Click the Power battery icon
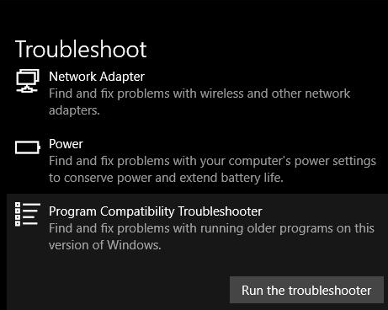The image size is (388, 310). (x=28, y=147)
